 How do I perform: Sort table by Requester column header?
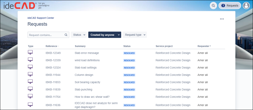pos(204,46)
